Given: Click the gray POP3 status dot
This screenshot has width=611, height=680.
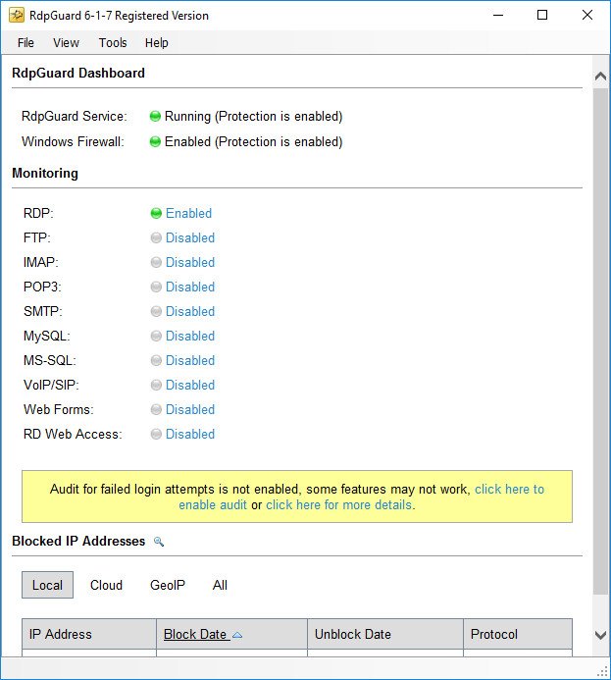Looking at the screenshot, I should coord(156,287).
